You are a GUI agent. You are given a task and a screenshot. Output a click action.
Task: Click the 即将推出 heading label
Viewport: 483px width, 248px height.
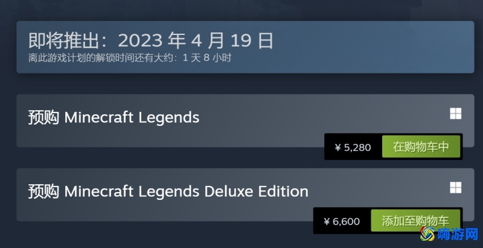point(63,40)
